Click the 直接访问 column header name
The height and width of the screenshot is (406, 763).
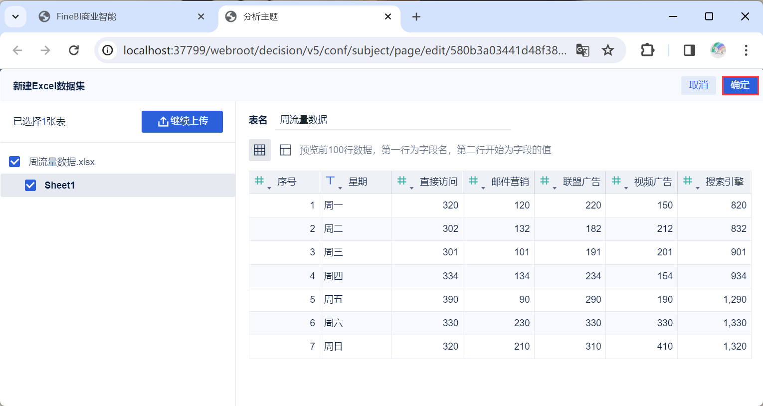pos(439,182)
